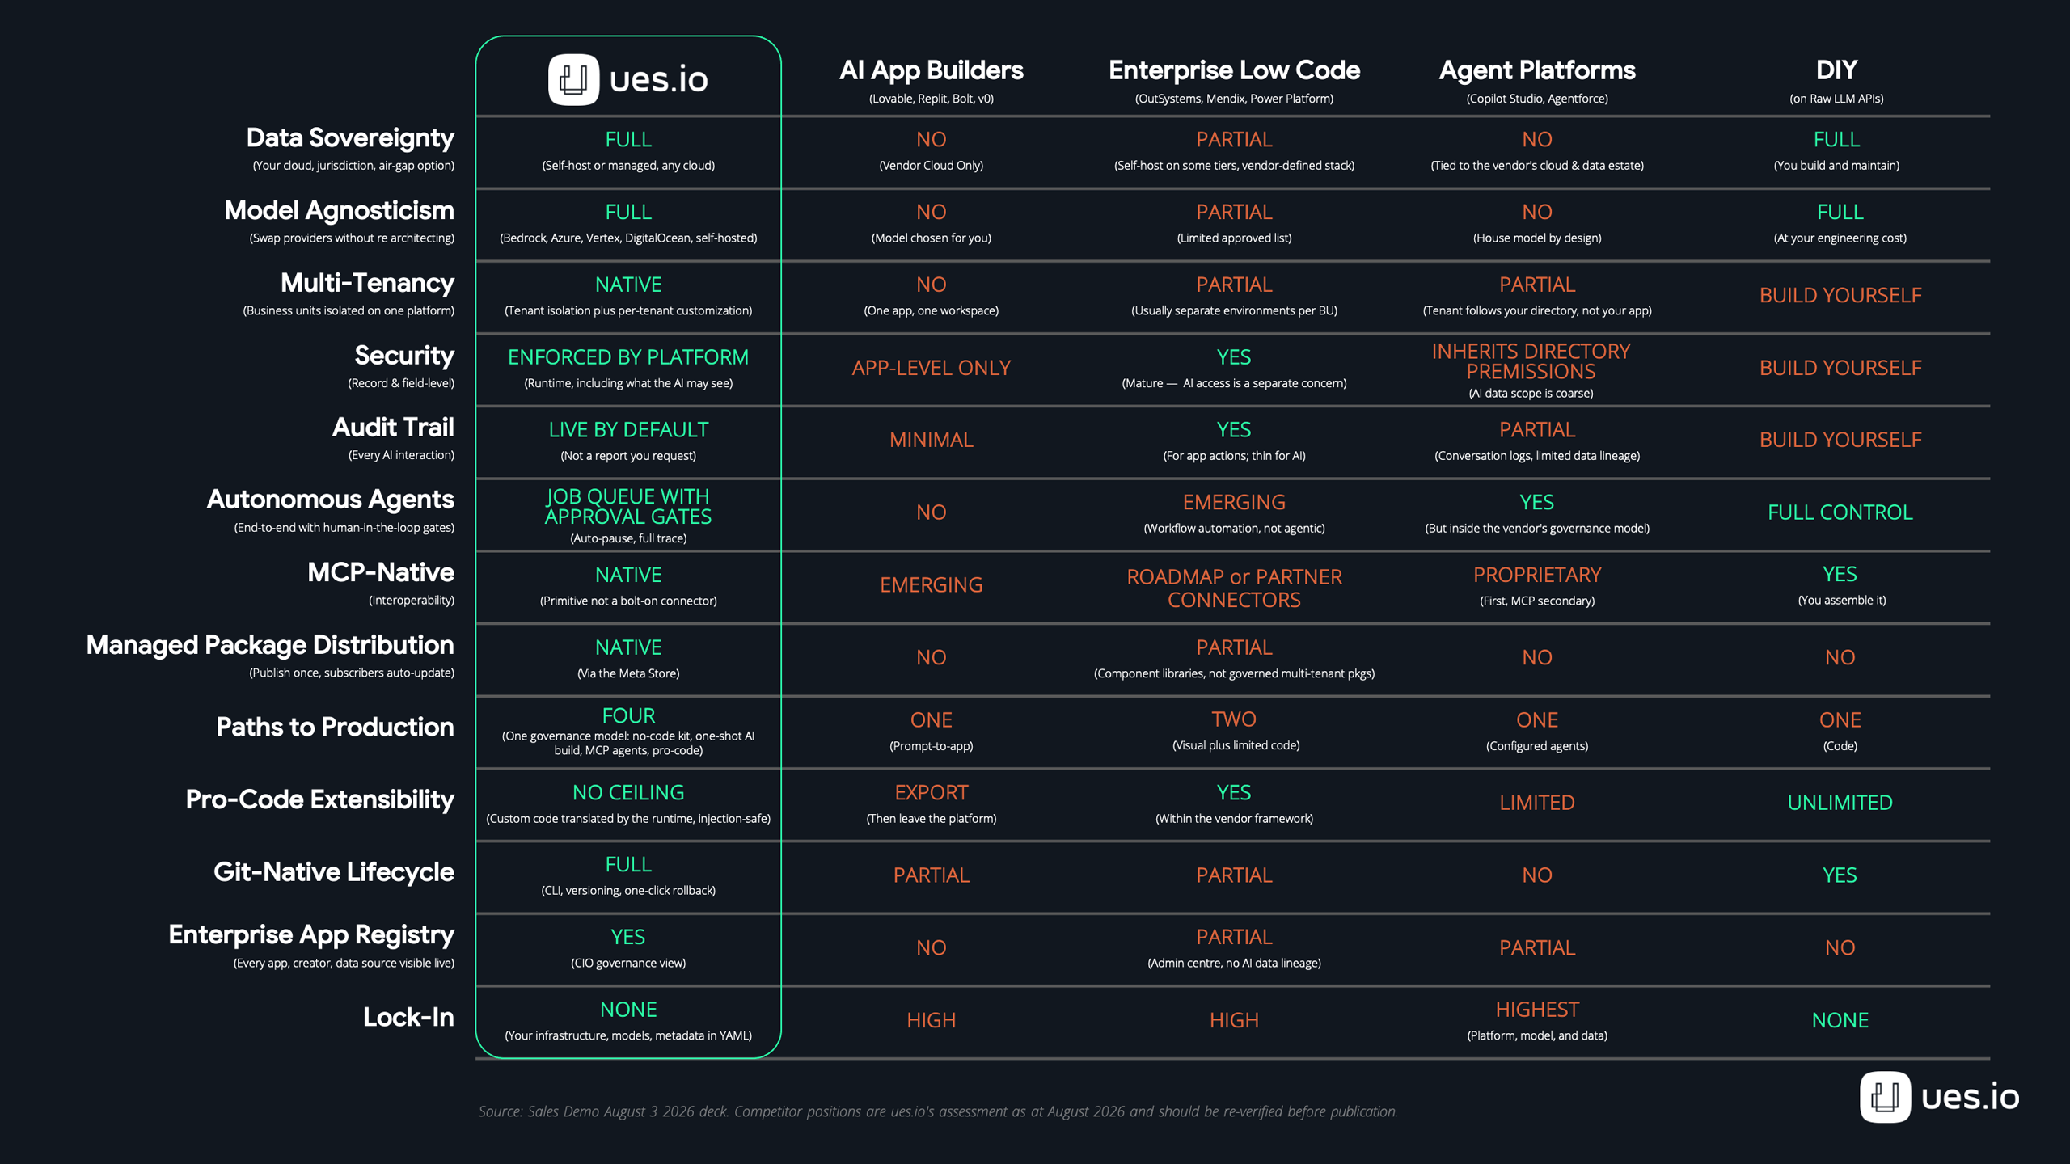
Task: Click MINIMAL in the Audit Trail row
Action: click(931, 440)
